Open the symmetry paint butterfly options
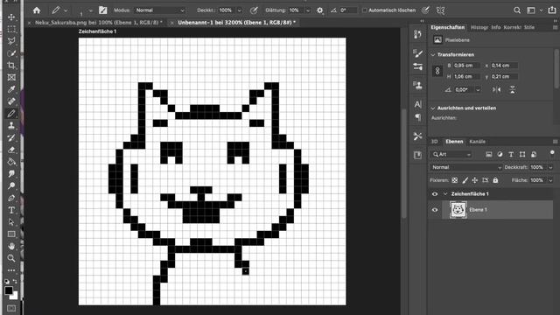Screen dimensions: 560x315 [440, 10]
